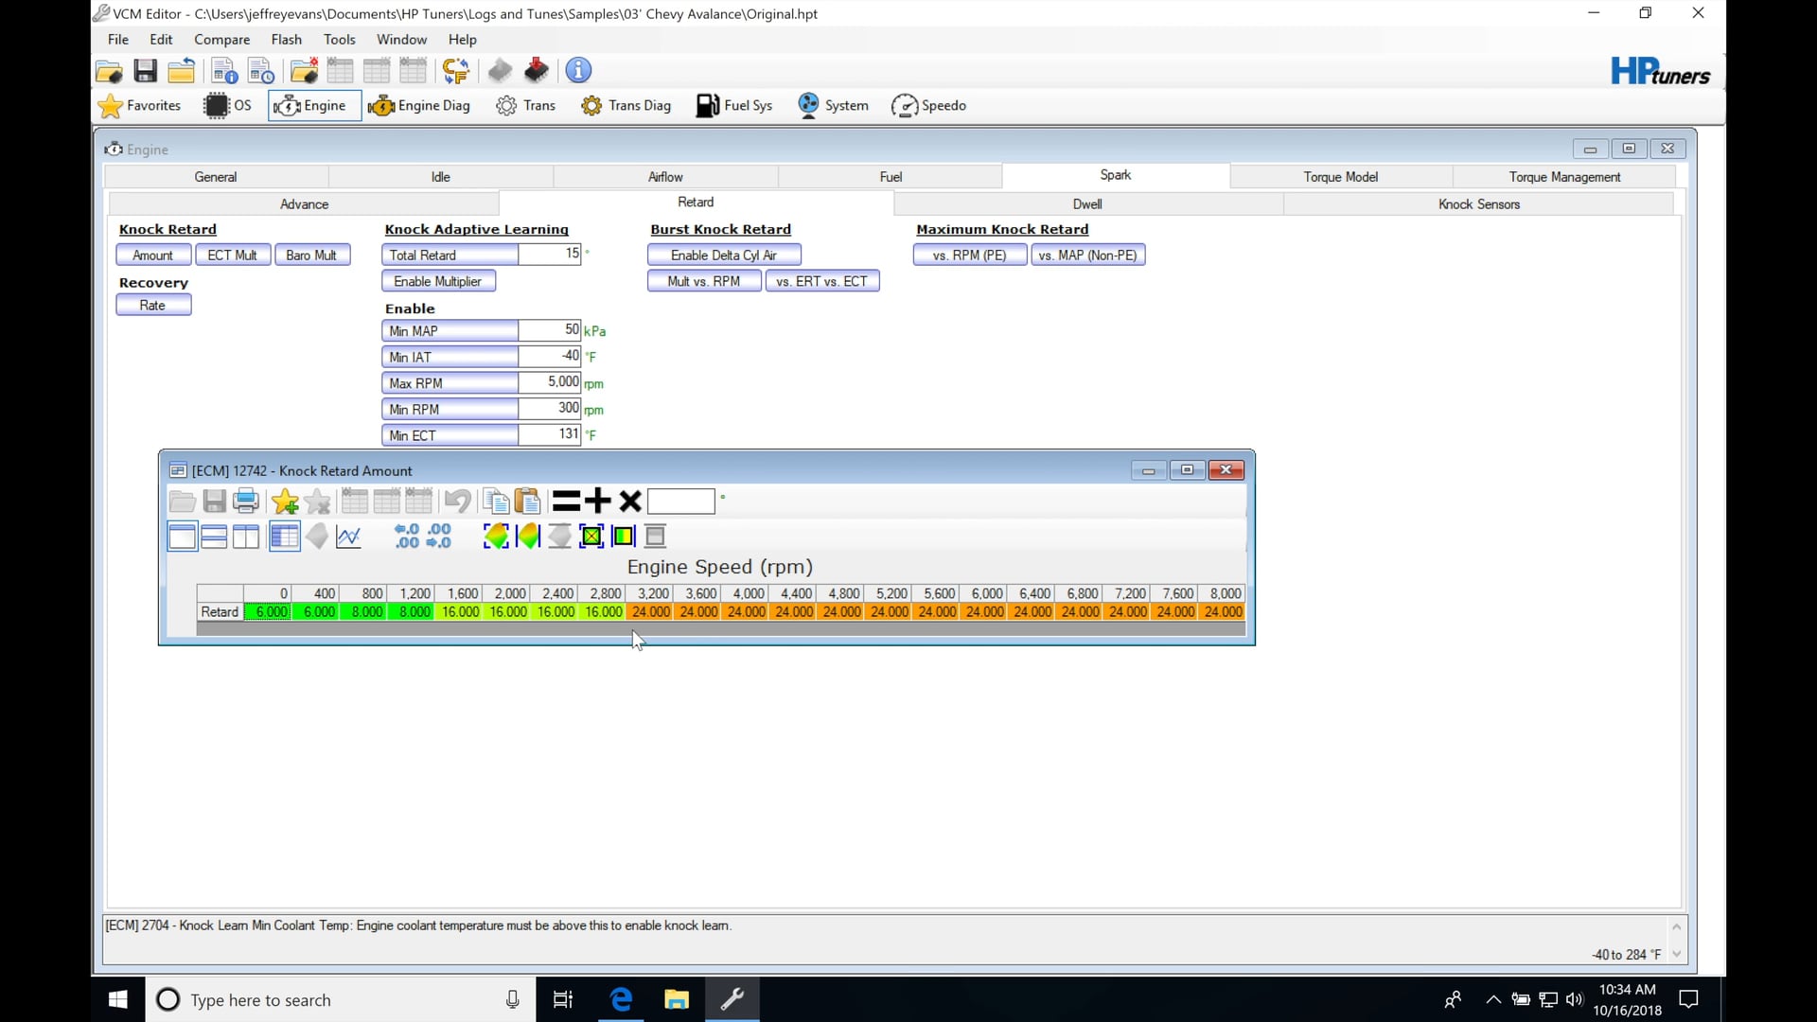Click the multiply (X) operation icon
The width and height of the screenshot is (1817, 1022).
(x=630, y=502)
